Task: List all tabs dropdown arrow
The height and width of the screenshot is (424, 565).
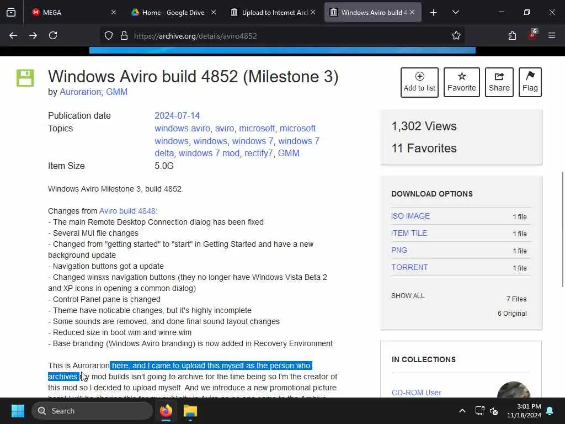Action: click(455, 12)
